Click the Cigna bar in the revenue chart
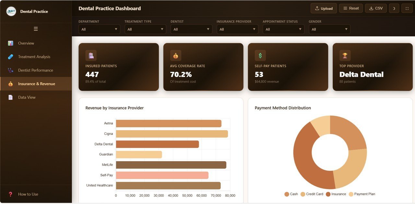The height and width of the screenshot is (204, 415). coord(172,133)
